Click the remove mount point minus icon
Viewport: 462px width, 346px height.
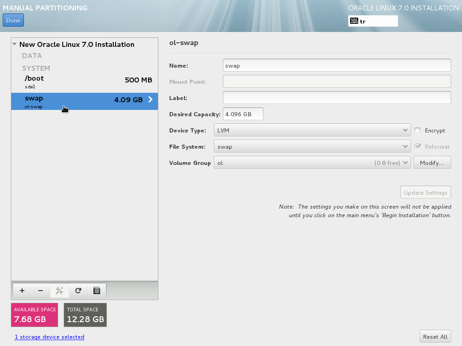(41, 291)
